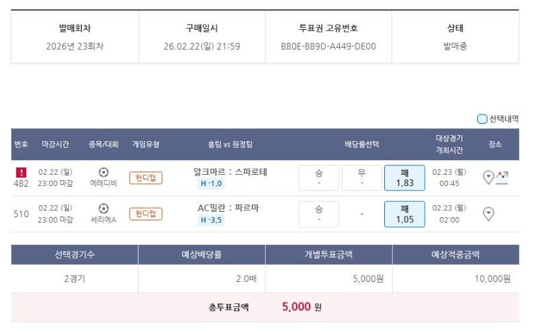Click the soccer ball icon for 세리에A
The image size is (536, 333).
(x=103, y=208)
